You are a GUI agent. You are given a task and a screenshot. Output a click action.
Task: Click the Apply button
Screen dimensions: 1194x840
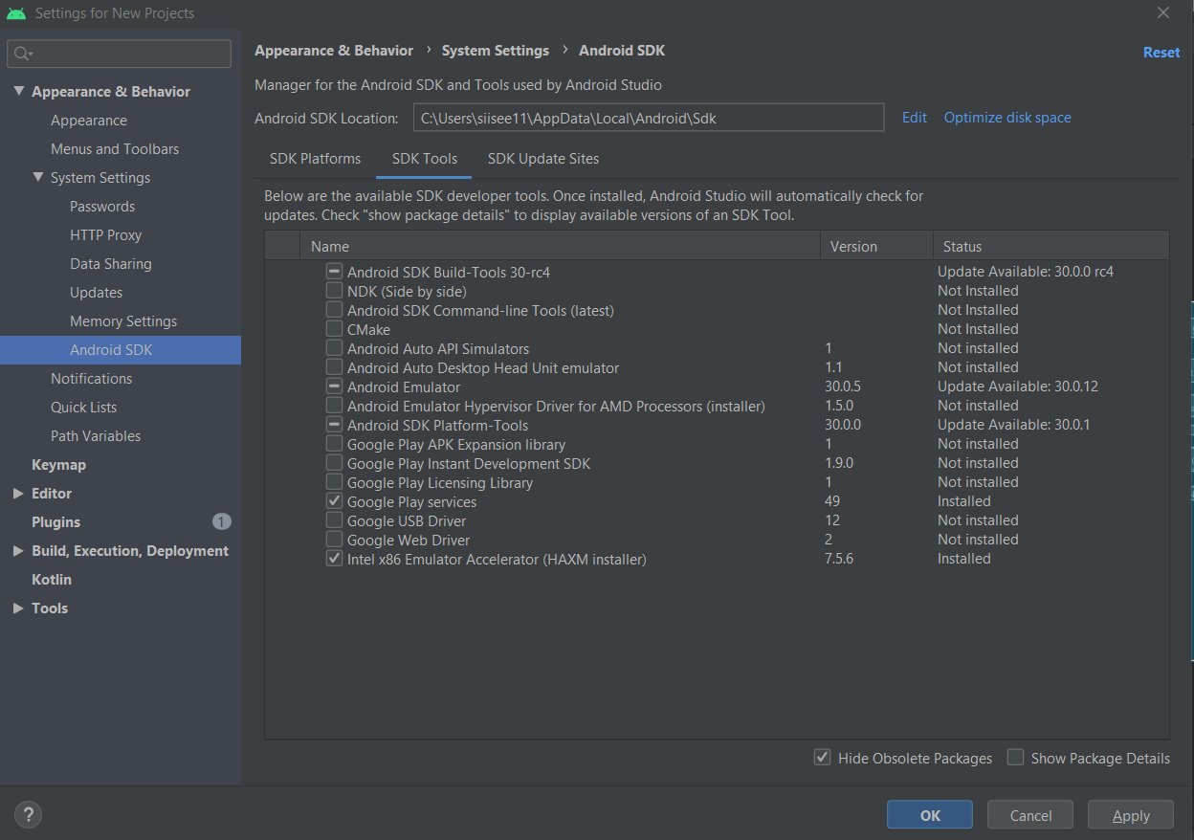tap(1131, 815)
